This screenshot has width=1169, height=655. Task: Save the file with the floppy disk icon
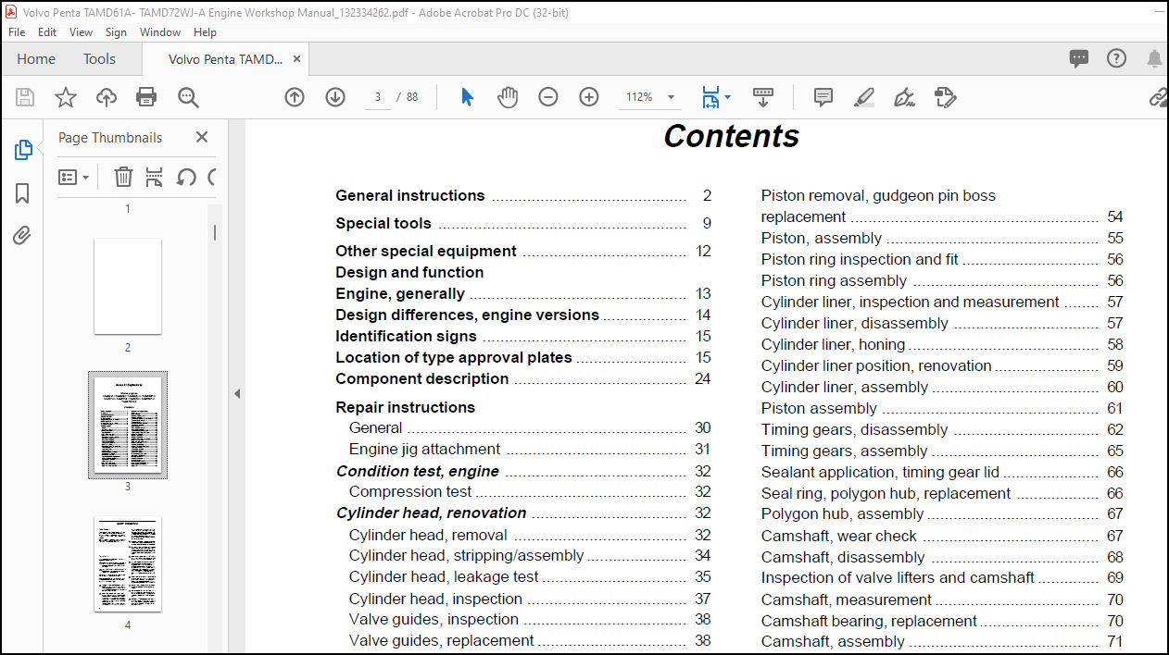[x=25, y=97]
